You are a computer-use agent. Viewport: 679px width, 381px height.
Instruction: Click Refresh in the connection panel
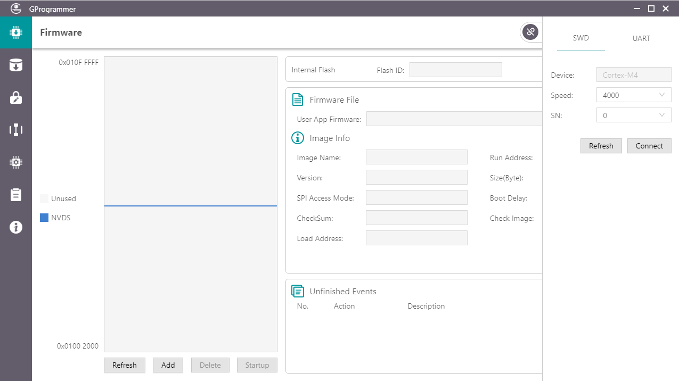[x=601, y=146]
